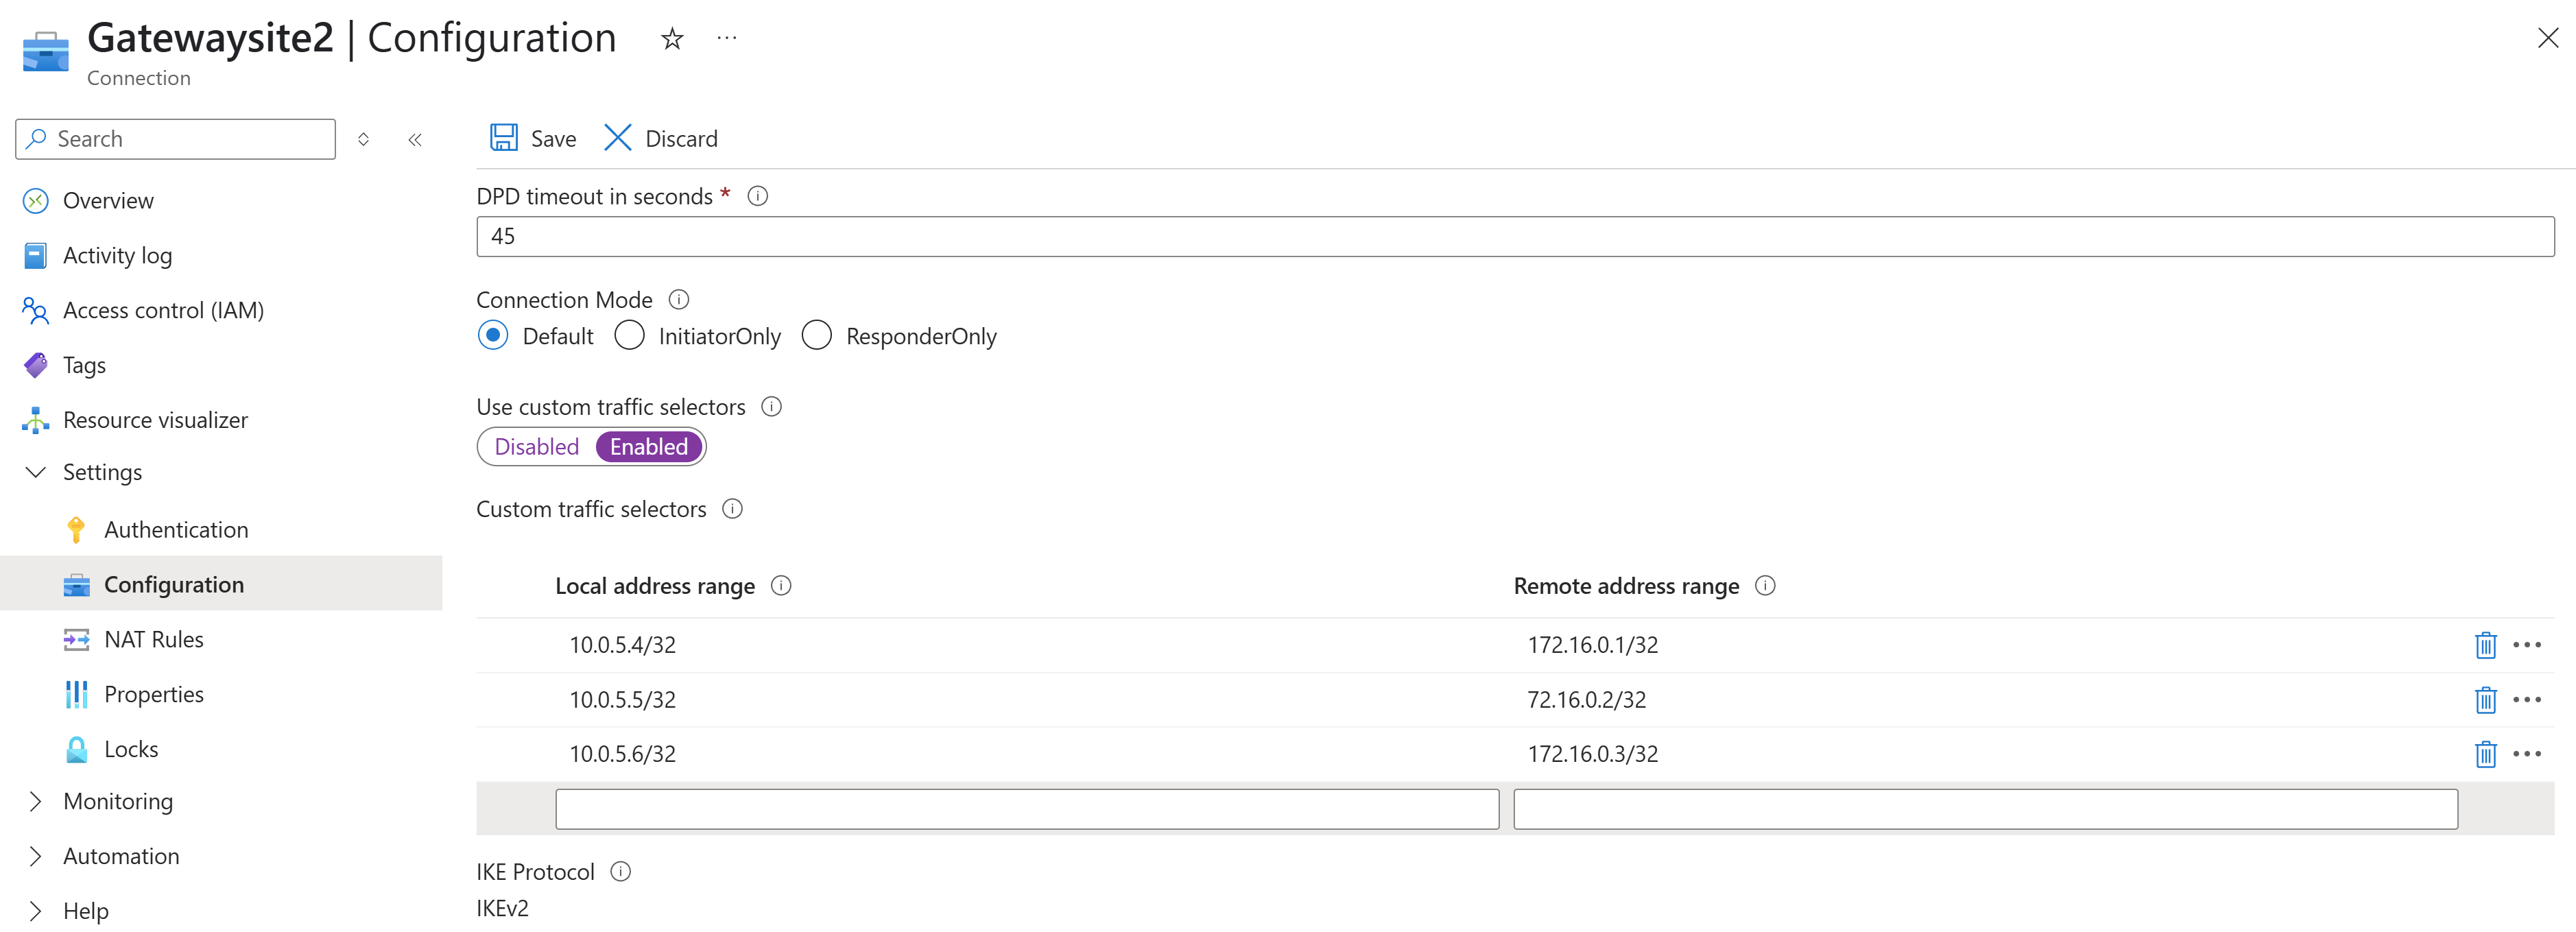Click the Discard X icon
Screen dimensions: 2576x932
[617, 138]
